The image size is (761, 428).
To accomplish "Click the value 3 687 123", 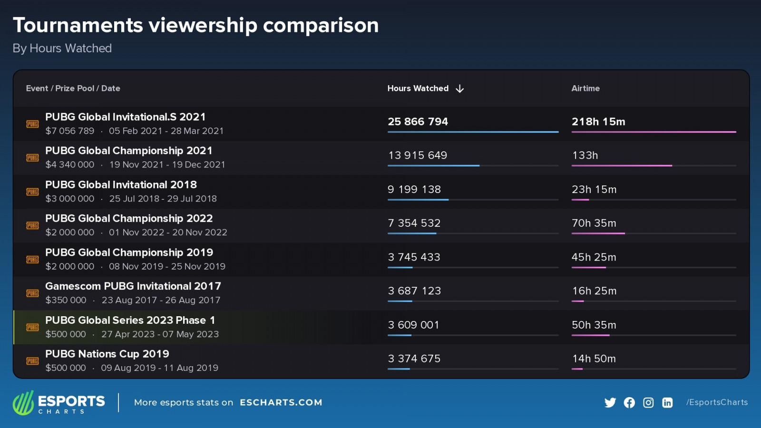I will pyautogui.click(x=414, y=291).
